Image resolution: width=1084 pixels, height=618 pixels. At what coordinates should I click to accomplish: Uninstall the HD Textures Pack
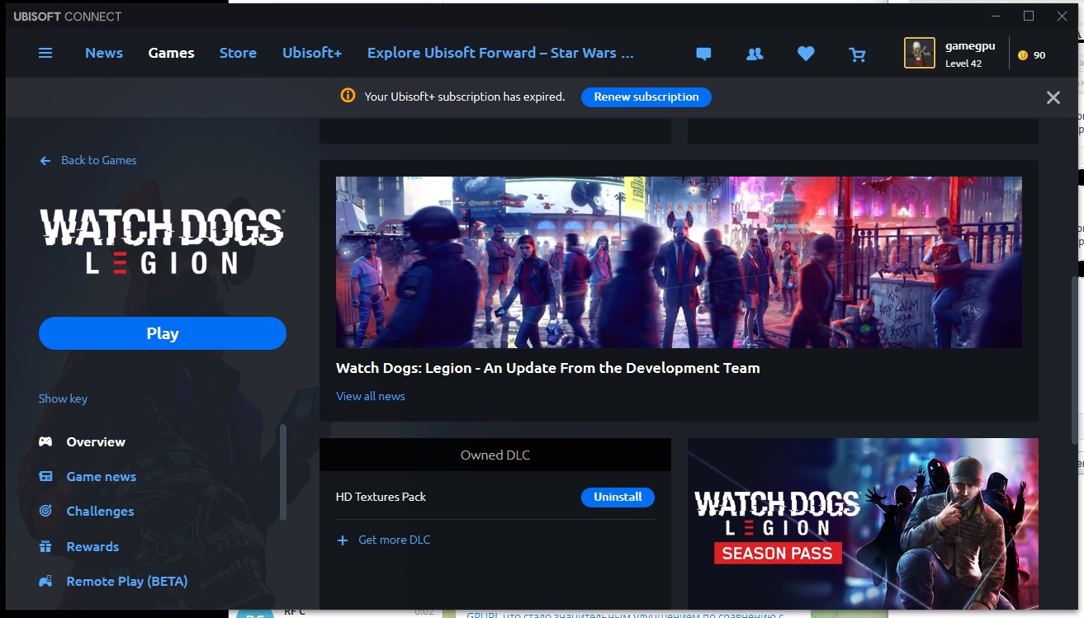coord(618,498)
